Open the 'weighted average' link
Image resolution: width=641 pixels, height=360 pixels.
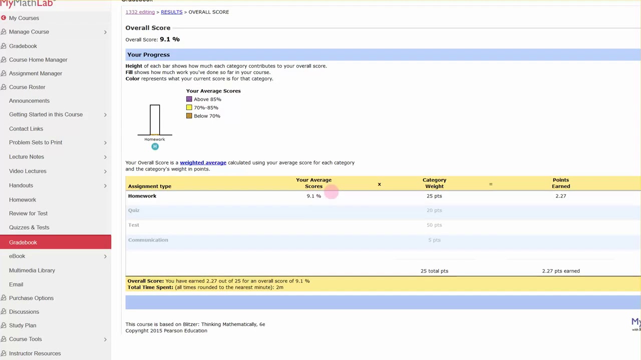click(x=203, y=162)
